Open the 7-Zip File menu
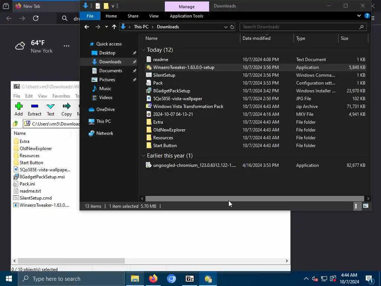This screenshot has width=381, height=286. tap(17, 96)
